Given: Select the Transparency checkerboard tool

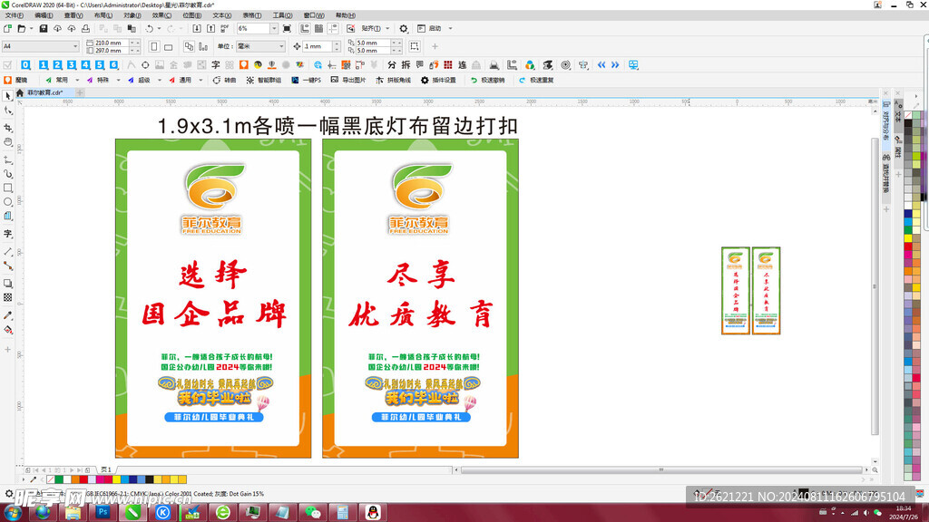Looking at the screenshot, I should point(7,297).
